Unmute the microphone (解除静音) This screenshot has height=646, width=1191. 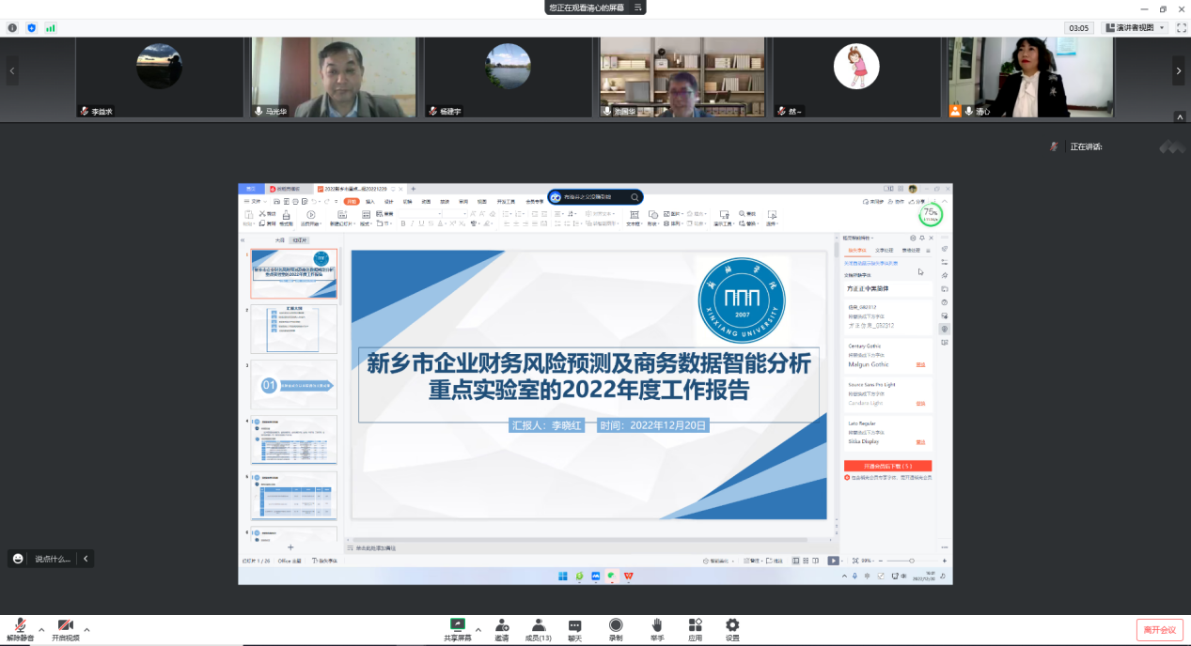coord(18,627)
